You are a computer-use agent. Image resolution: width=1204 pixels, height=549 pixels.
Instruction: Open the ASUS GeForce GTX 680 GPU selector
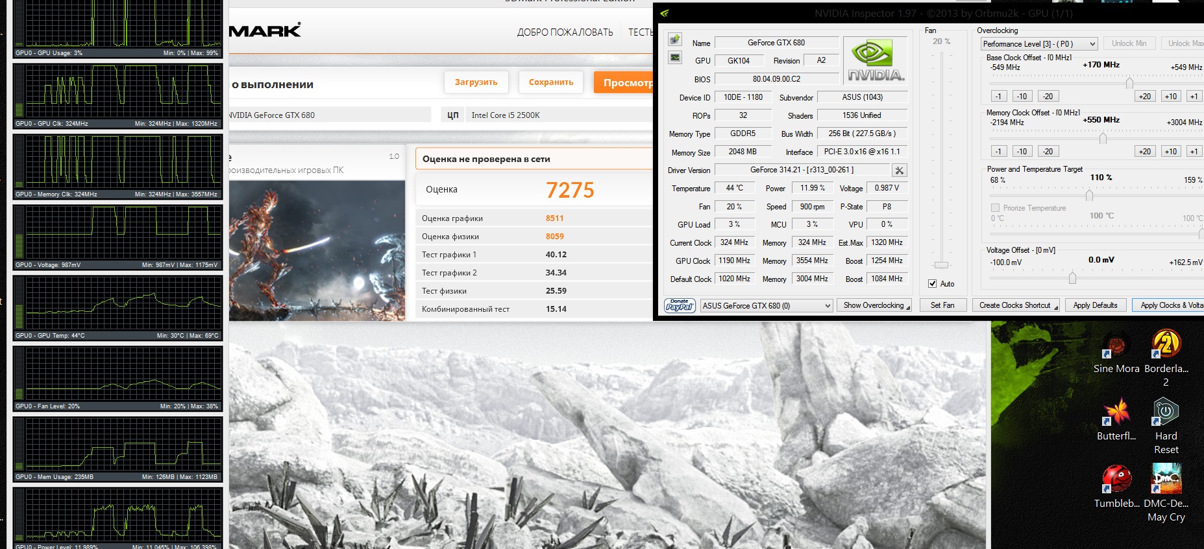pos(767,305)
